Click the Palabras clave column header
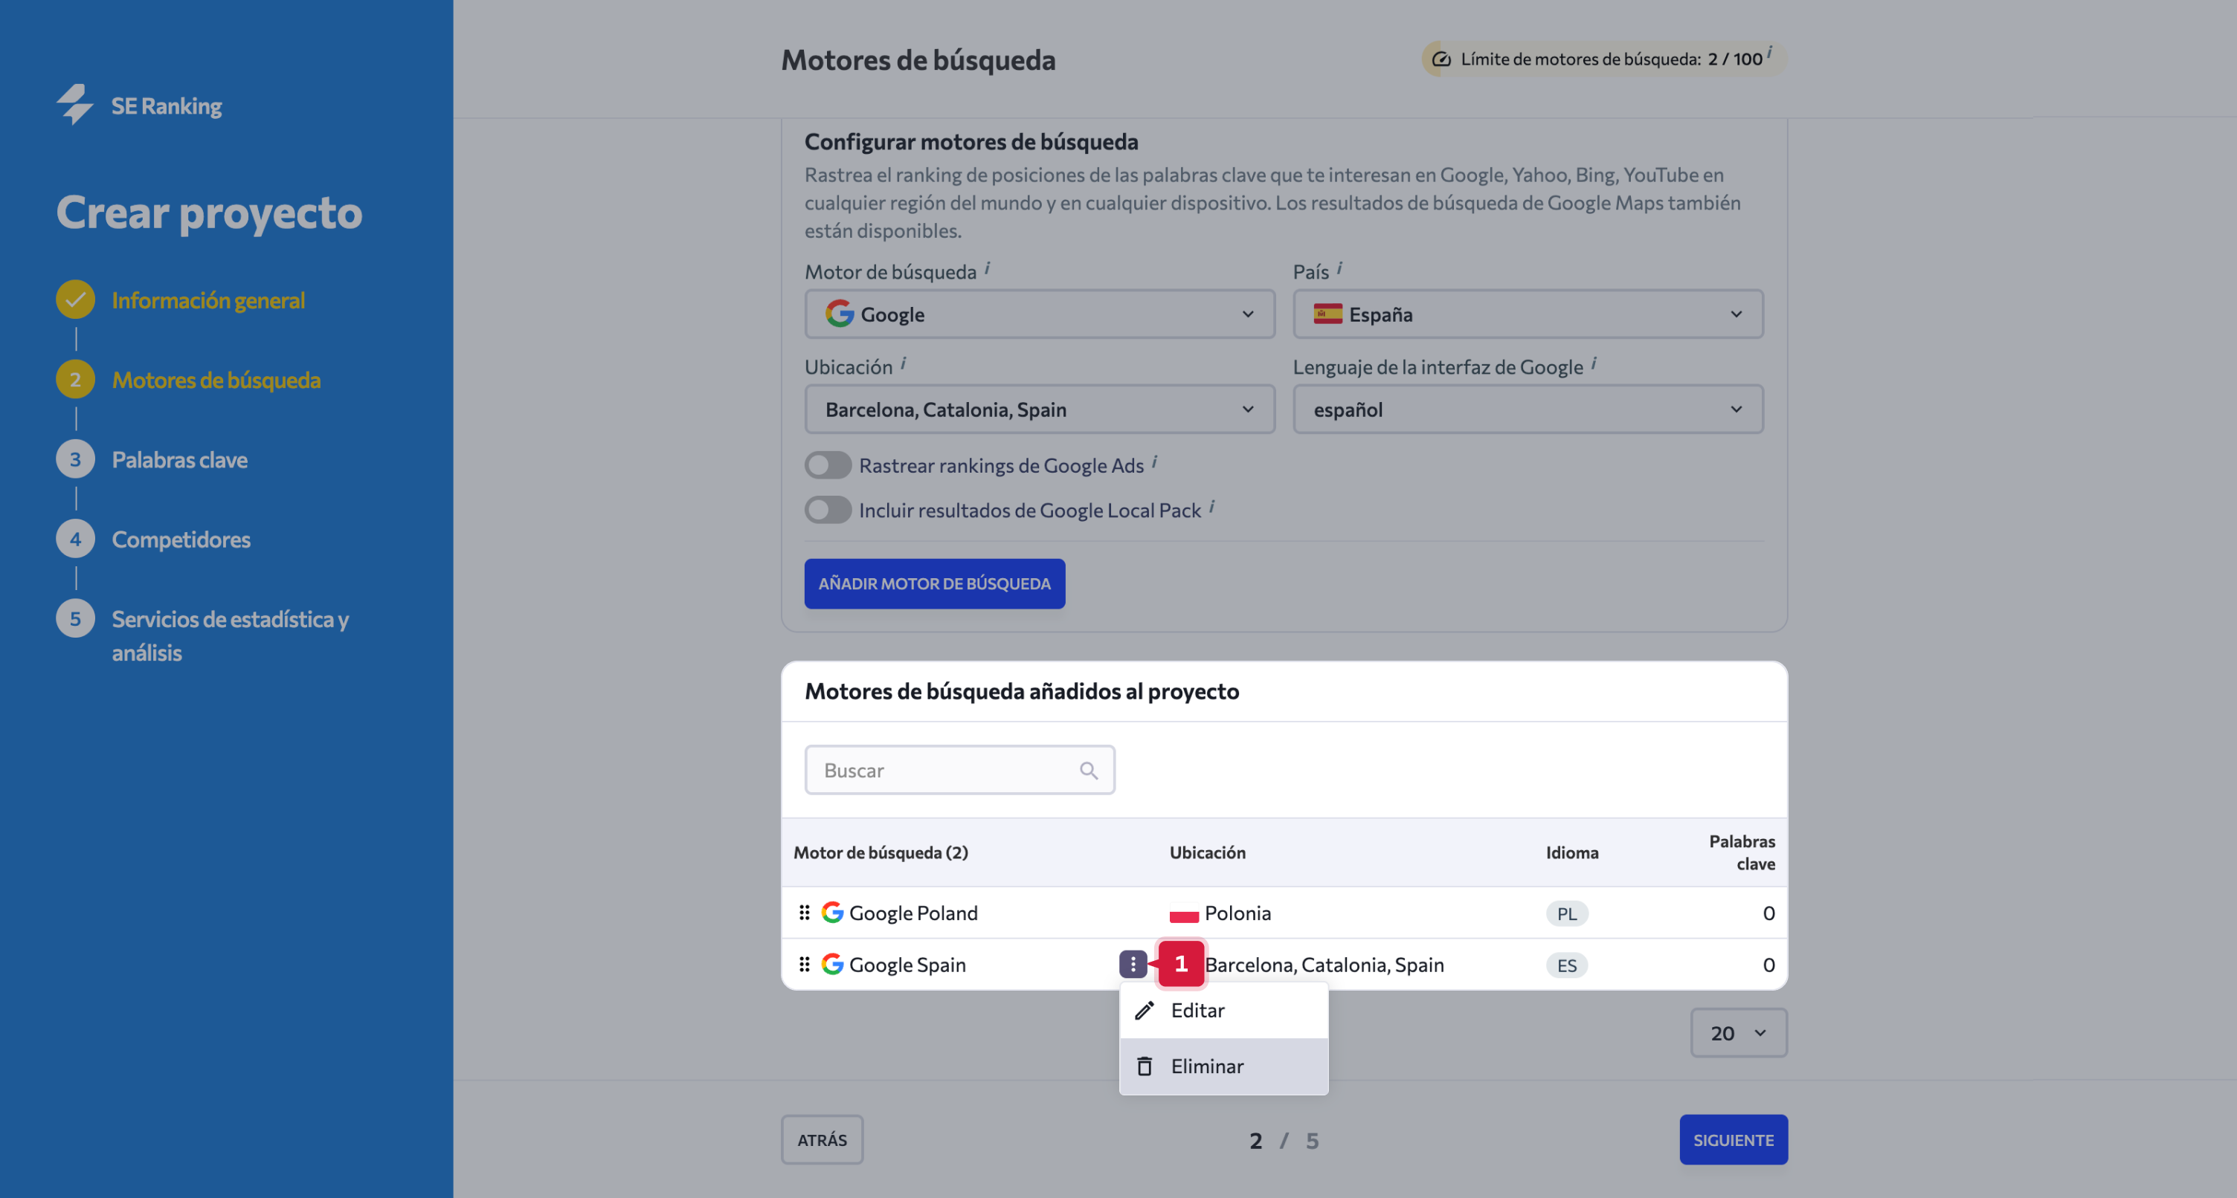The image size is (2237, 1198). [1742, 852]
